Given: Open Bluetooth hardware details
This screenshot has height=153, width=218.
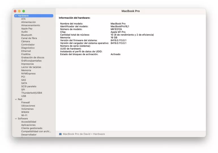Looking at the screenshot, I should [x=27, y=35].
